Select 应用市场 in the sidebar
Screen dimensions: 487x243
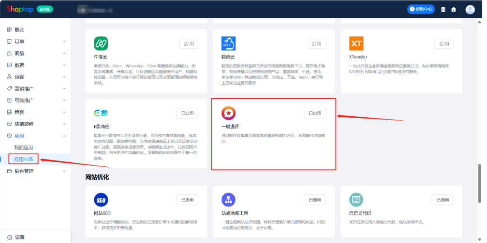(x=23, y=159)
